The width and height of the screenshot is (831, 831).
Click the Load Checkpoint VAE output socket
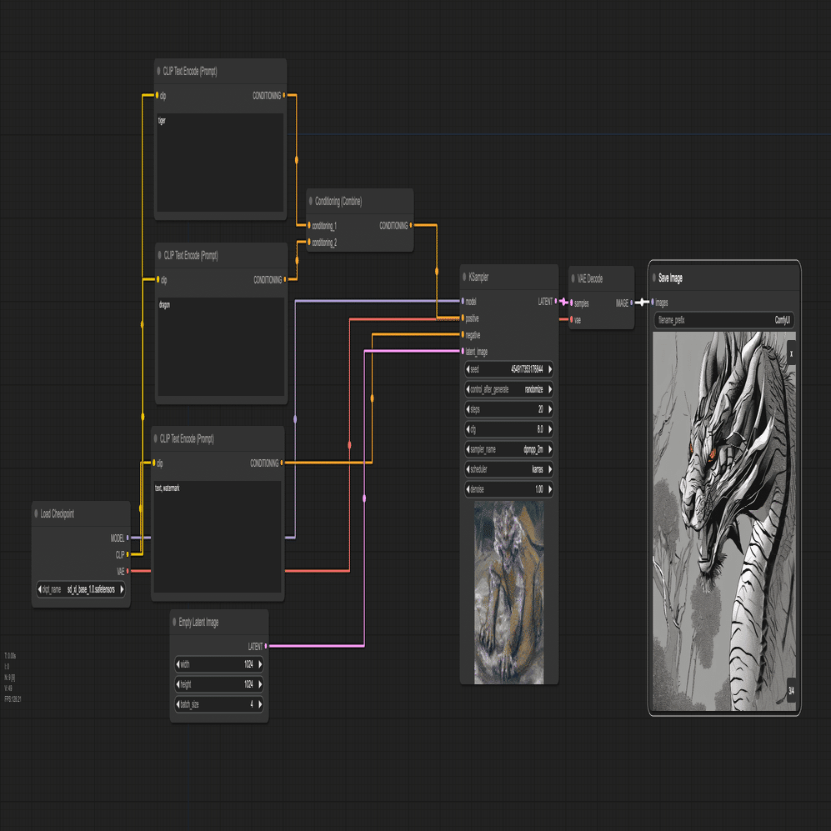pyautogui.click(x=128, y=571)
